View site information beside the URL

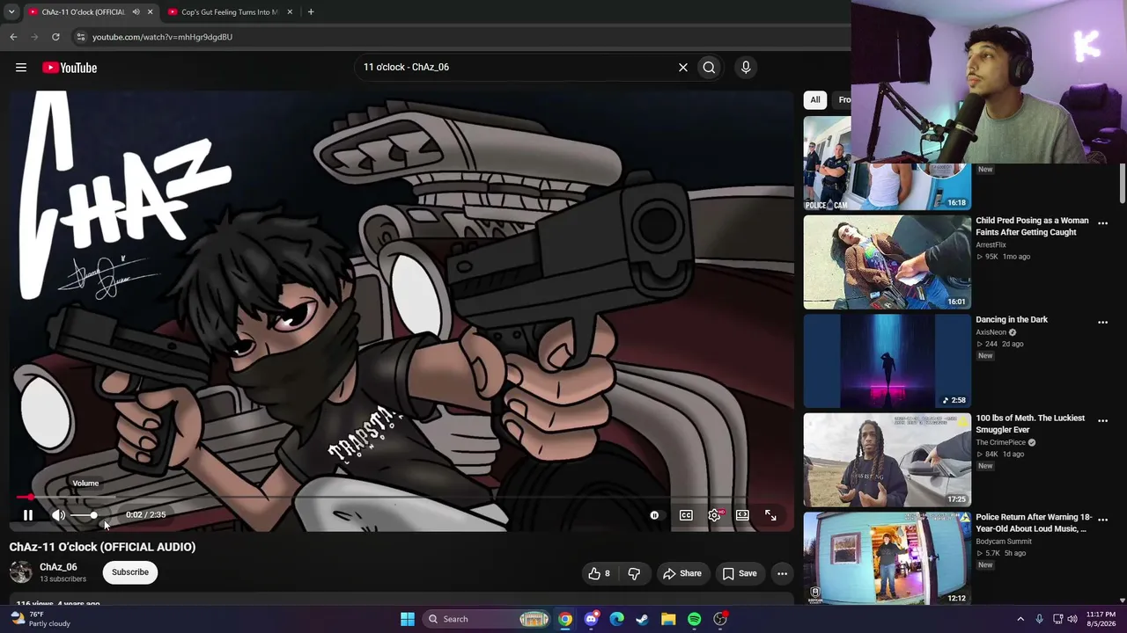click(x=80, y=37)
